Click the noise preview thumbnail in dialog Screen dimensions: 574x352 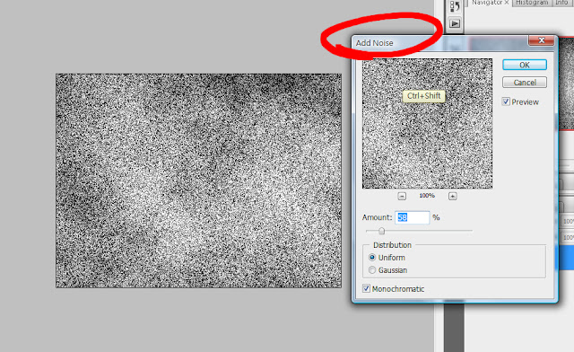(427, 124)
